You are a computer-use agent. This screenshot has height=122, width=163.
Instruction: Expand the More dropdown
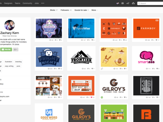point(95,10)
